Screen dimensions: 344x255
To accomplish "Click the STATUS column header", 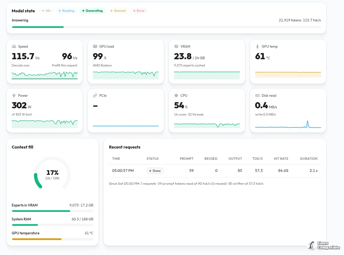I will (x=152, y=159).
